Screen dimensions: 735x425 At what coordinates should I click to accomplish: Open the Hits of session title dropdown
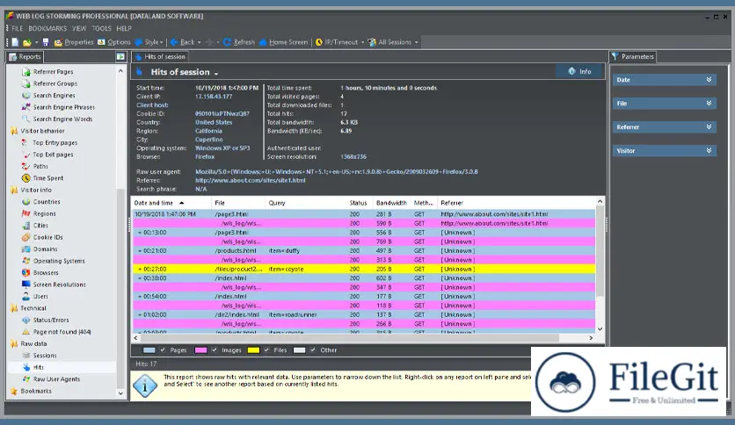pos(216,73)
